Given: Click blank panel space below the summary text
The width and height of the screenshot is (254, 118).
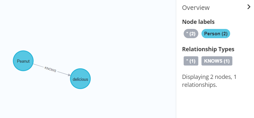Looking at the screenshot, I should pyautogui.click(x=215, y=104).
